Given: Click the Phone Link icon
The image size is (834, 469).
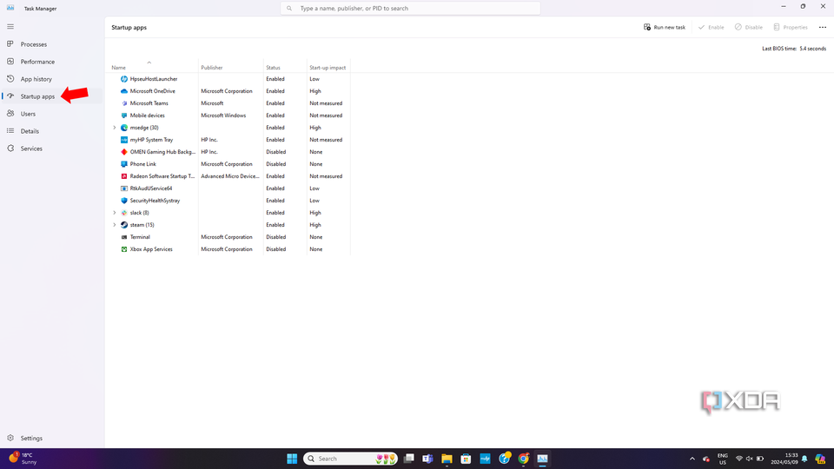Looking at the screenshot, I should [x=124, y=164].
